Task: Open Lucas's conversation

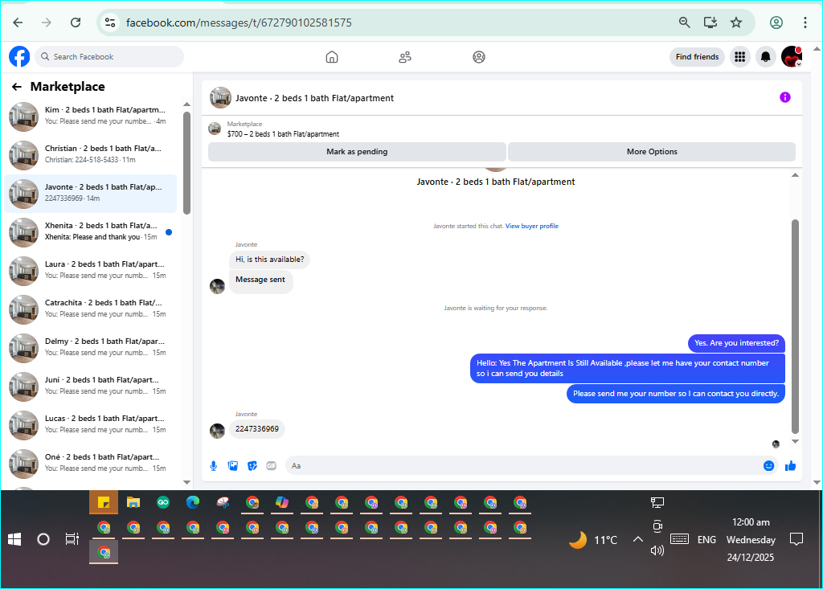Action: point(90,425)
